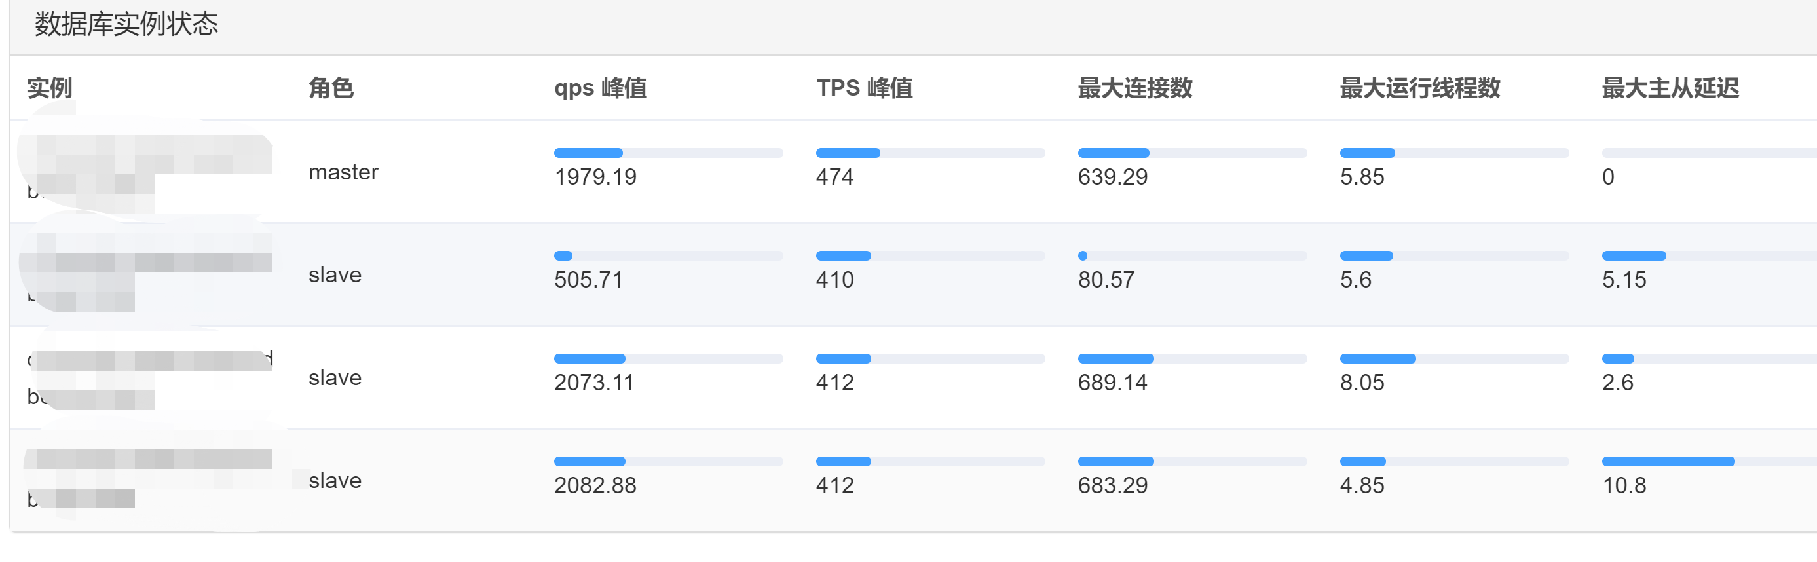The width and height of the screenshot is (1817, 562).
Task: Click the 最大主从延迟 column header
Action: pos(1670,88)
